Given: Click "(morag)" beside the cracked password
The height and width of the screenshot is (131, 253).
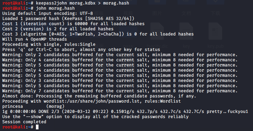Looking at the screenshot, I should 56,106.
